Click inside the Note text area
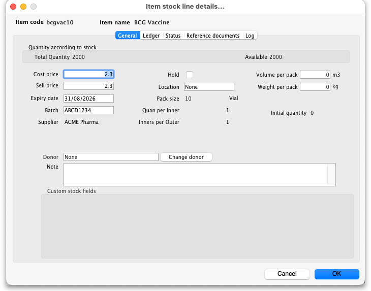371x291 pixels. click(x=195, y=174)
